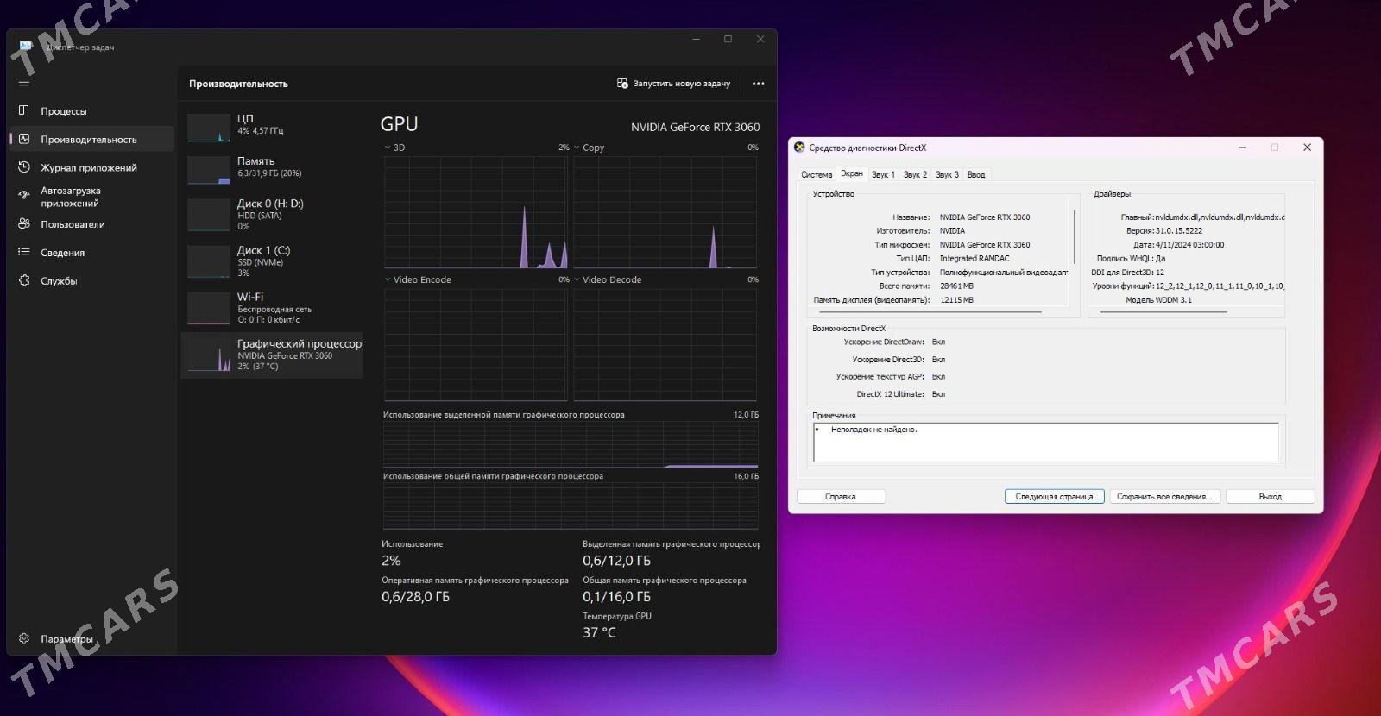Click the 0,1/16,0 ГБ shared memory value
The height and width of the screenshot is (716, 1381).
point(616,597)
